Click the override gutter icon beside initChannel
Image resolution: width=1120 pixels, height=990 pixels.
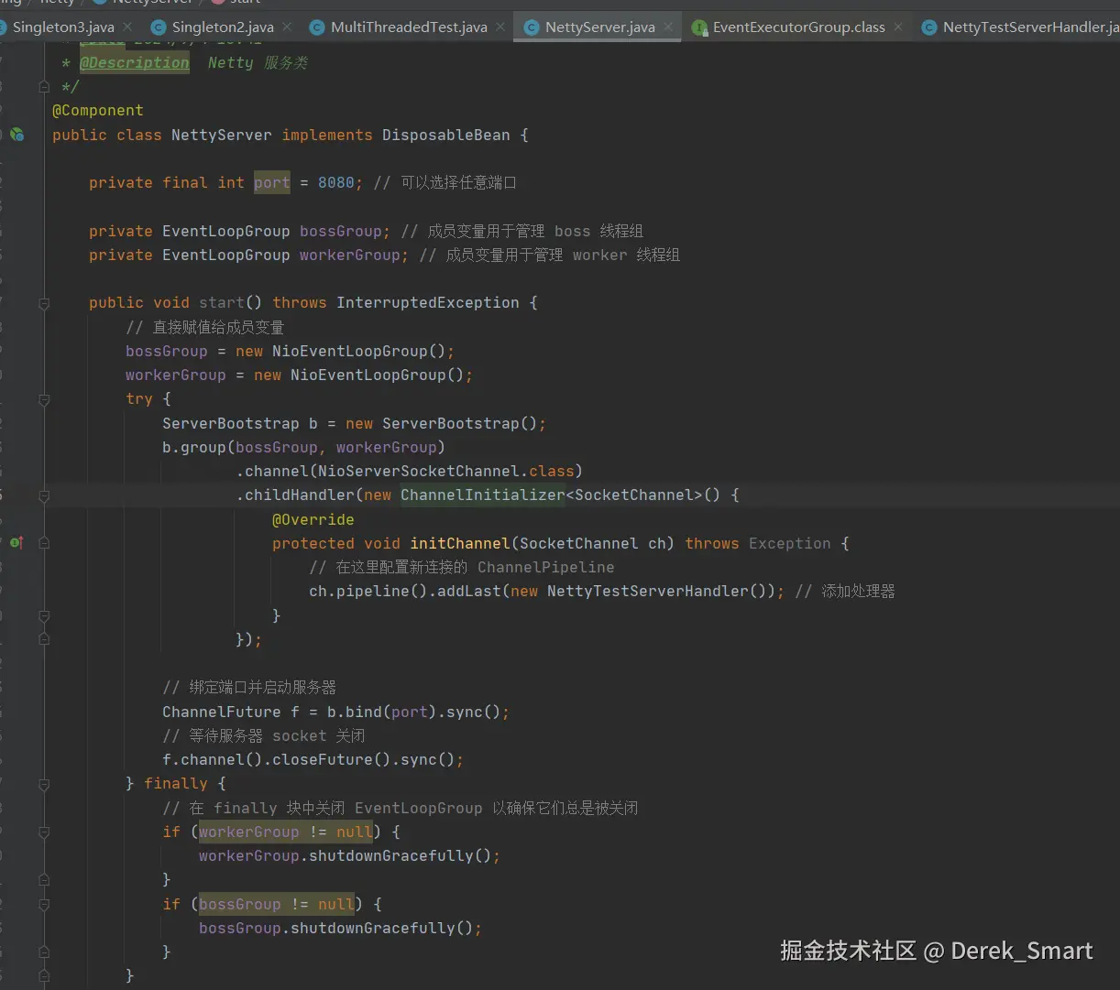pos(16,543)
